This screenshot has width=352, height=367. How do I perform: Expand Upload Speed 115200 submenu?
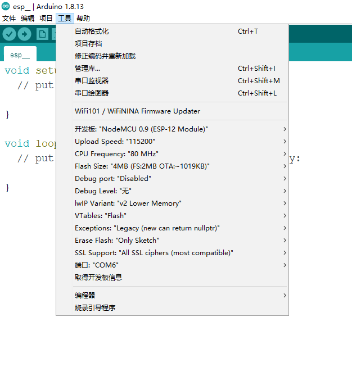coord(172,142)
